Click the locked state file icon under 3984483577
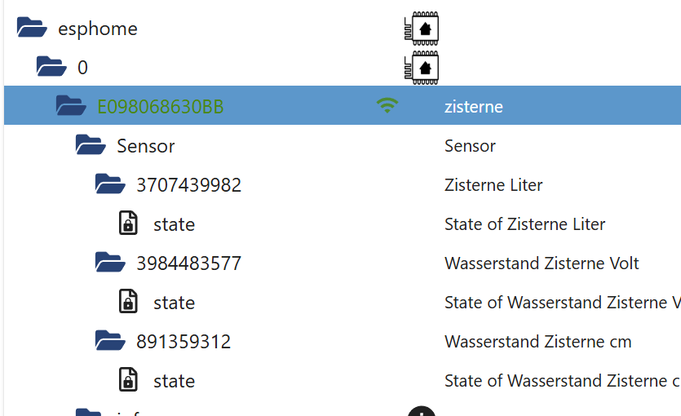681x416 pixels. point(128,301)
